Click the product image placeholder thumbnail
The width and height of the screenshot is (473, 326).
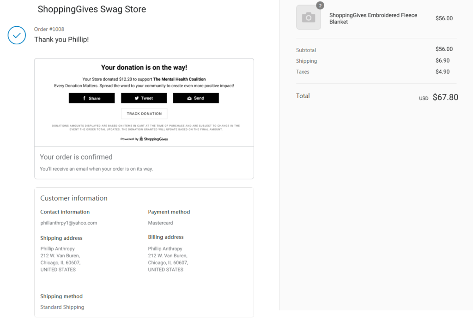pos(309,18)
